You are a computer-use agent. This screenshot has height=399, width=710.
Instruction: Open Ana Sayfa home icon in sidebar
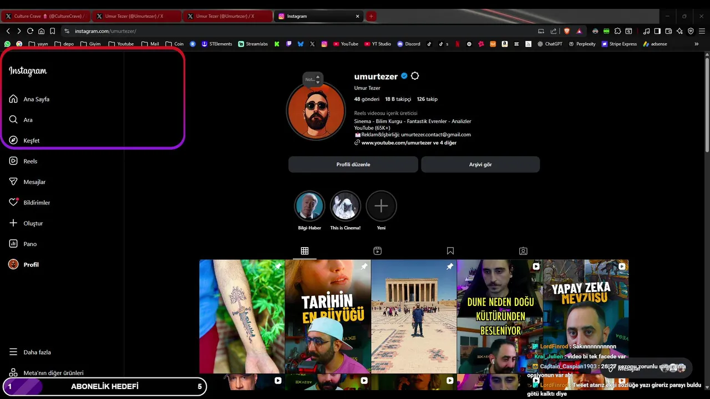pos(13,99)
